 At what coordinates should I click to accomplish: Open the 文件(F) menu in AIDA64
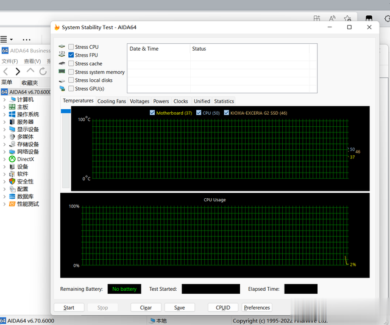10,61
